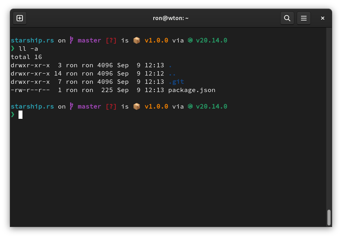The image size is (342, 238).
Task: Click the branch icon in the lower prompt
Action: (x=71, y=106)
